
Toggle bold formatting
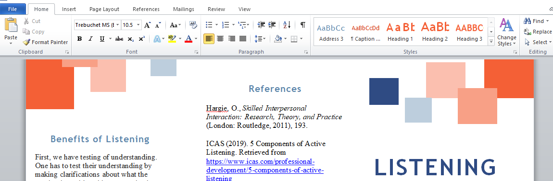click(79, 39)
